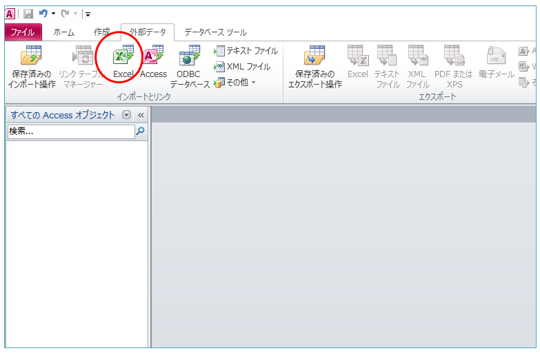Screen dimensions: 540x353
Task: Import an XML ファイル
Action: click(x=242, y=67)
